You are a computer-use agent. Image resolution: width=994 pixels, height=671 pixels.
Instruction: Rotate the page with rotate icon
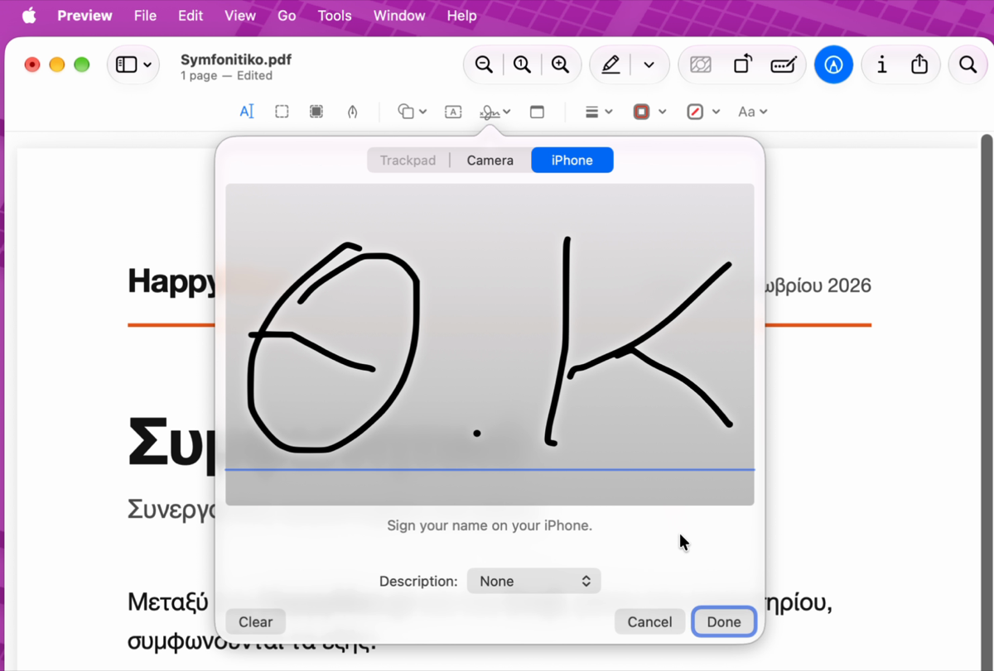tap(743, 65)
